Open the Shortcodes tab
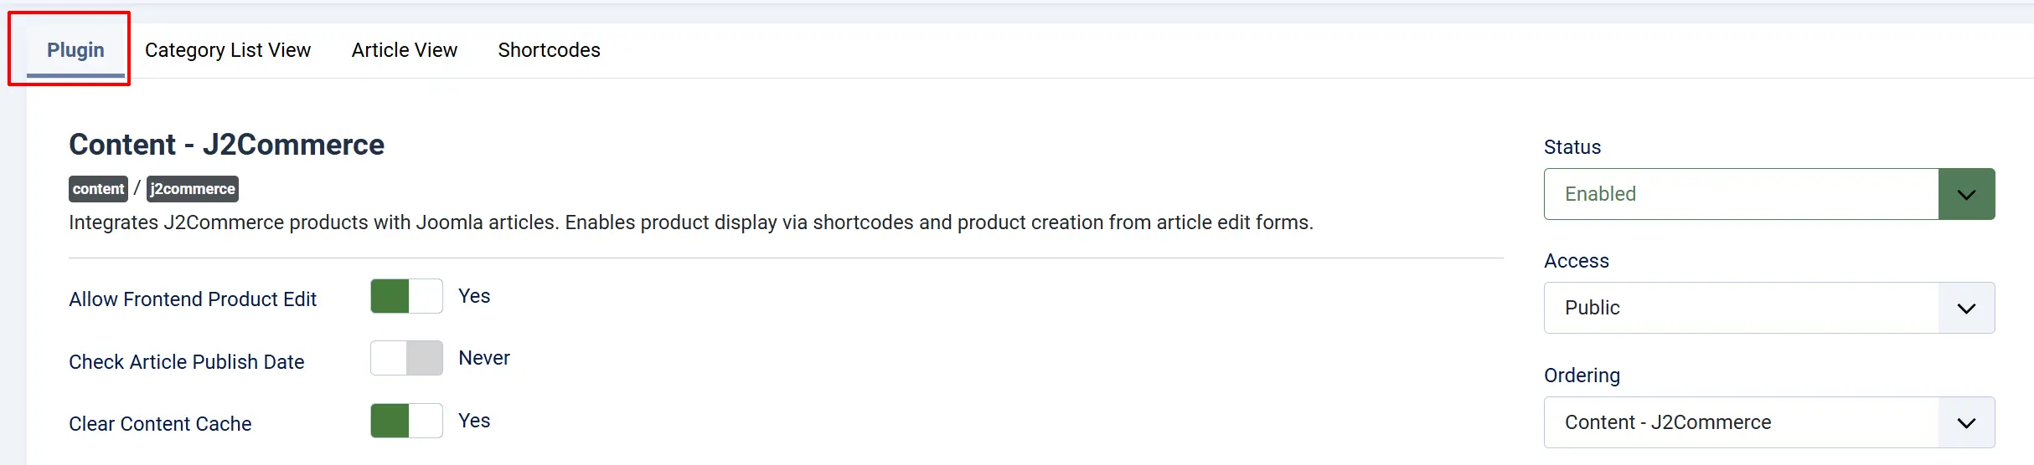The image size is (2034, 465). tap(549, 50)
